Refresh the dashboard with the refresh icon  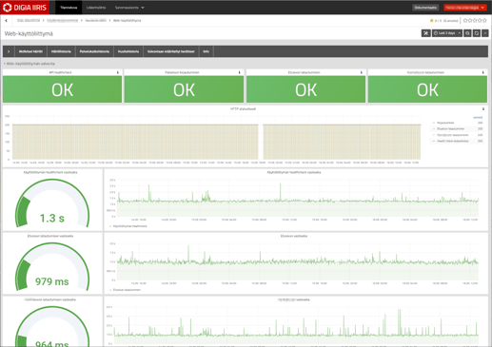(477, 33)
